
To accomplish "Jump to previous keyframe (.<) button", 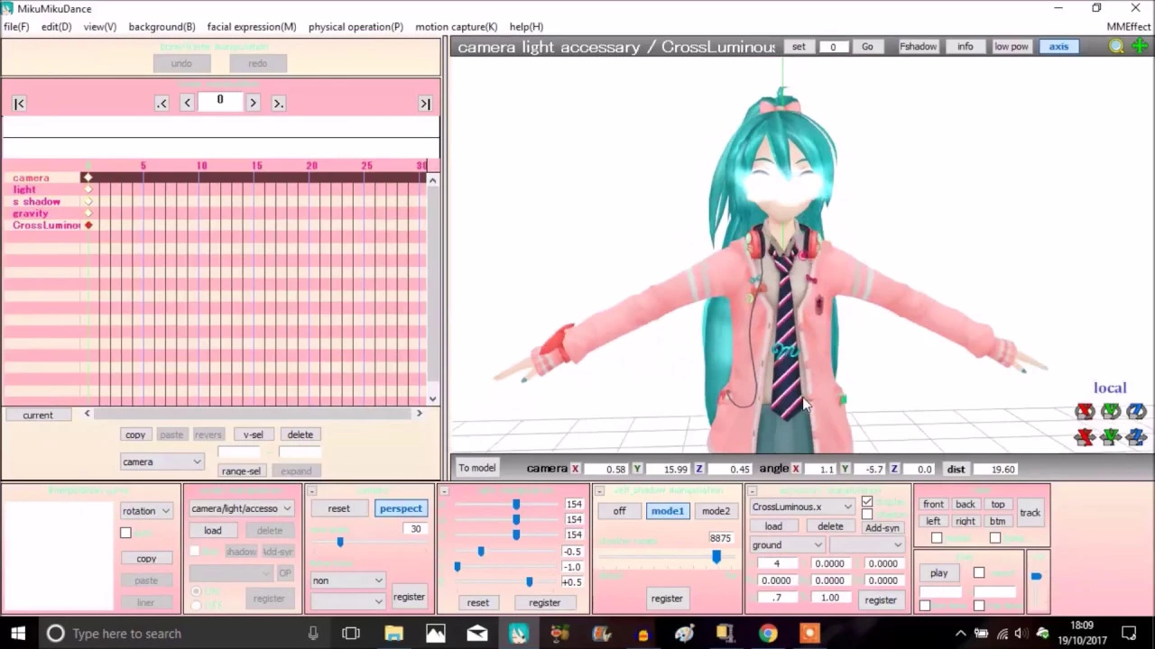I will [162, 104].
